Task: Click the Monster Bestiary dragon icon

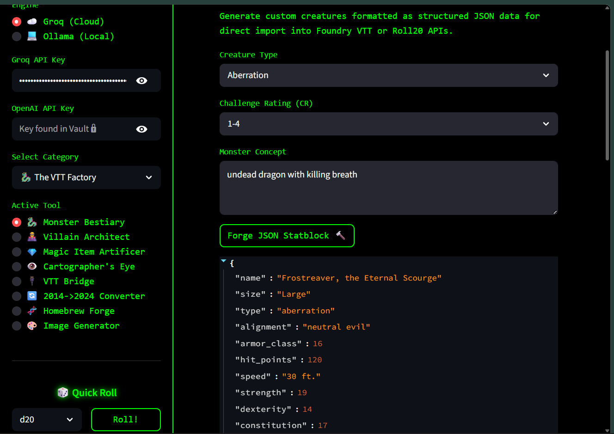Action: click(x=32, y=222)
